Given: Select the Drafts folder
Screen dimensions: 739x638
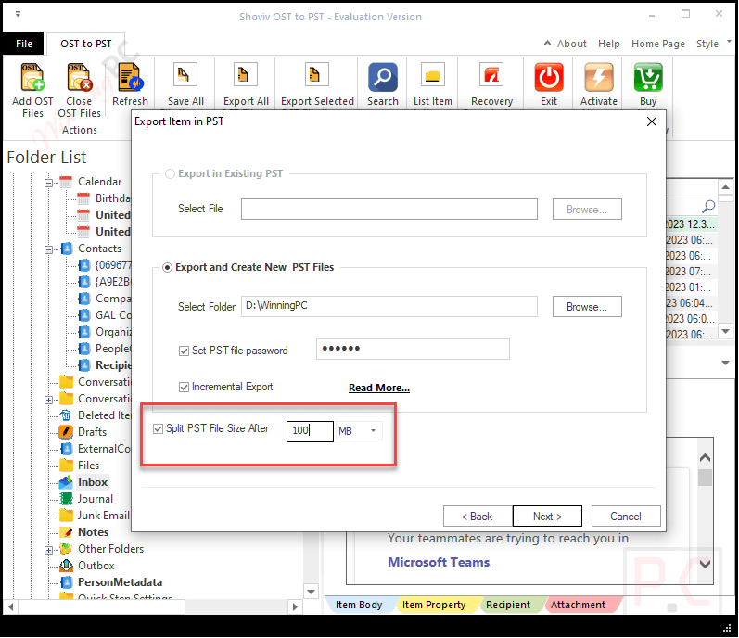Looking at the screenshot, I should point(92,432).
